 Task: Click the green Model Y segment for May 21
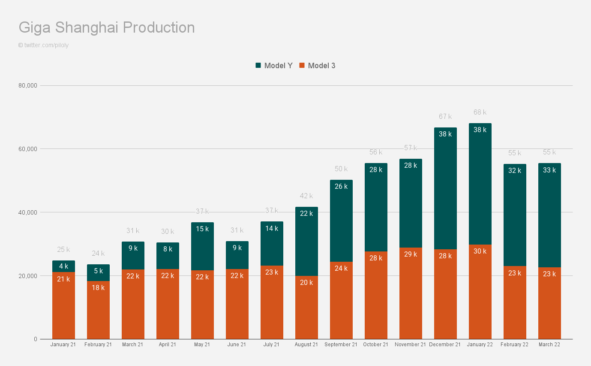[x=202, y=246]
